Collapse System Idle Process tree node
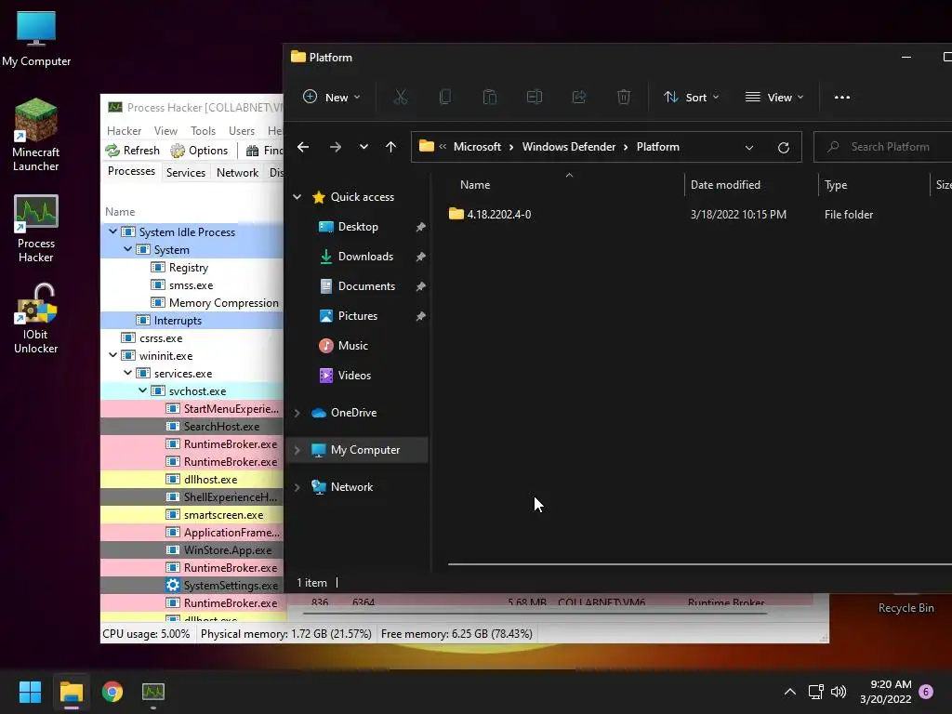952x714 pixels. [x=112, y=231]
